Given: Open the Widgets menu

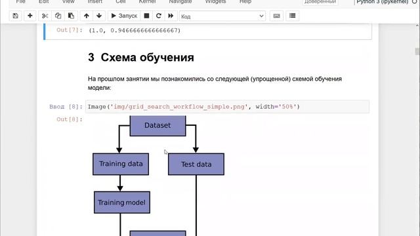Looking at the screenshot, I should (216, 1).
